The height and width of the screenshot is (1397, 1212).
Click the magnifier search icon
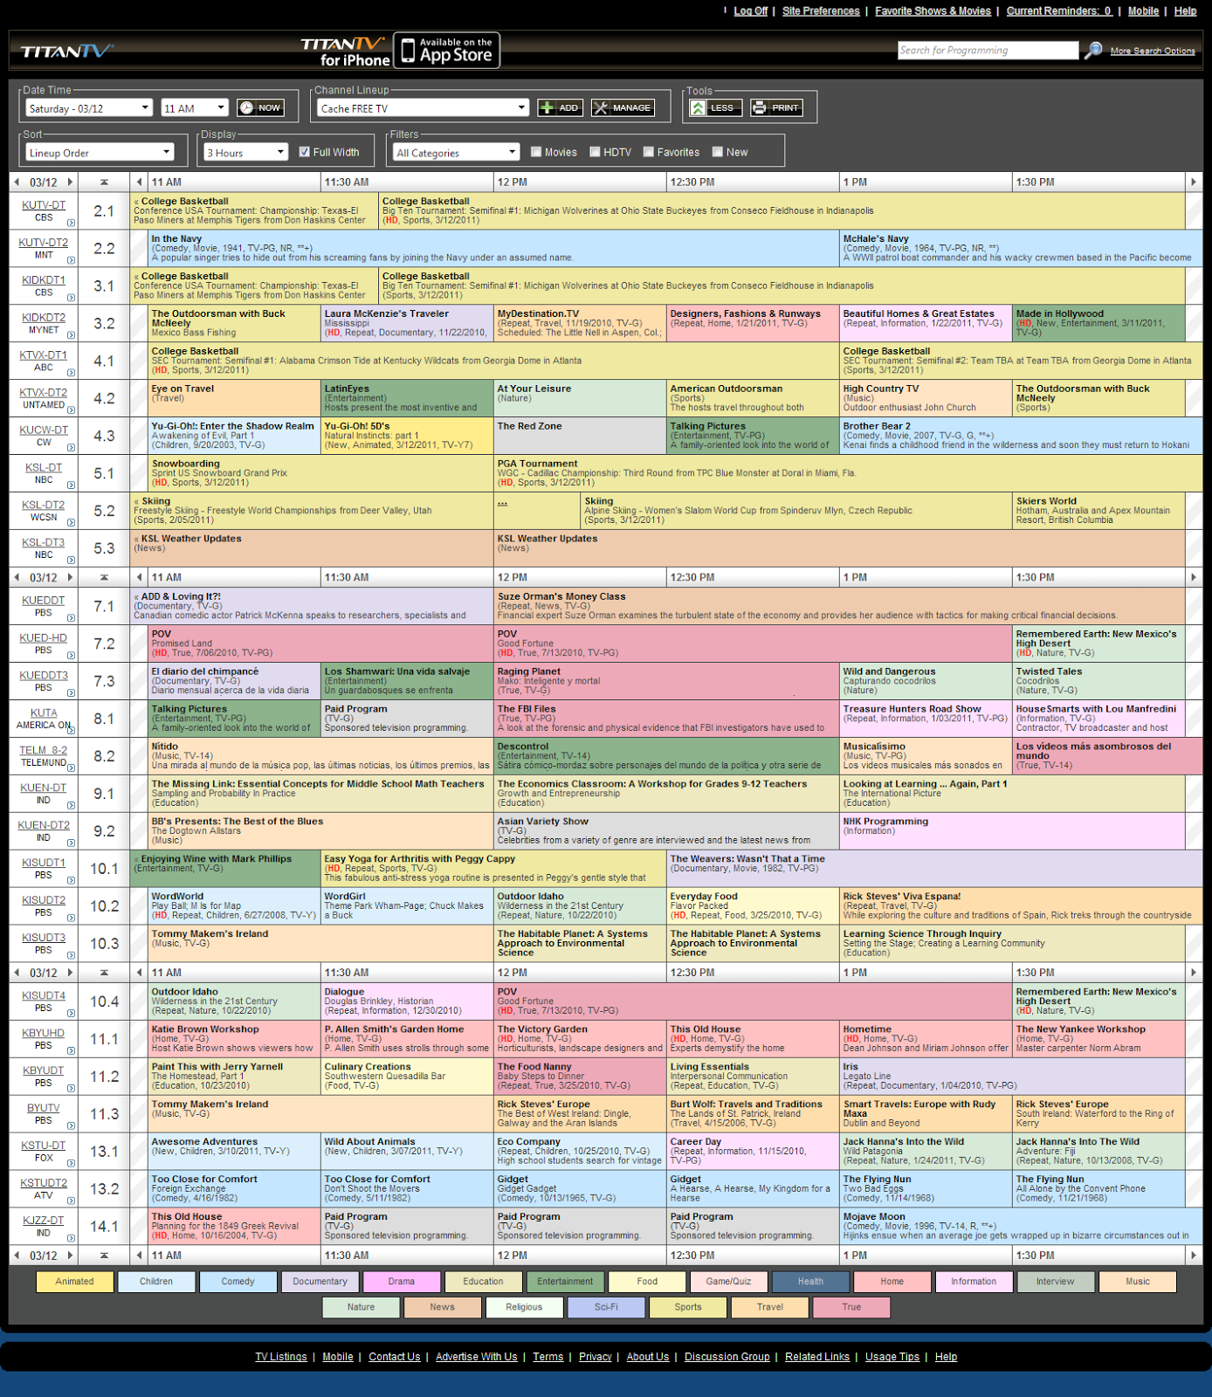point(1092,51)
